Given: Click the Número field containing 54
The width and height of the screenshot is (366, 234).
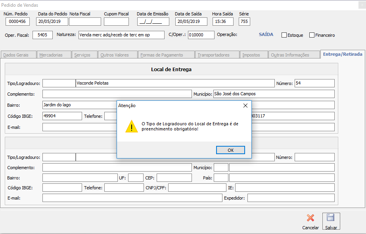Looking at the screenshot, I should (x=314, y=83).
